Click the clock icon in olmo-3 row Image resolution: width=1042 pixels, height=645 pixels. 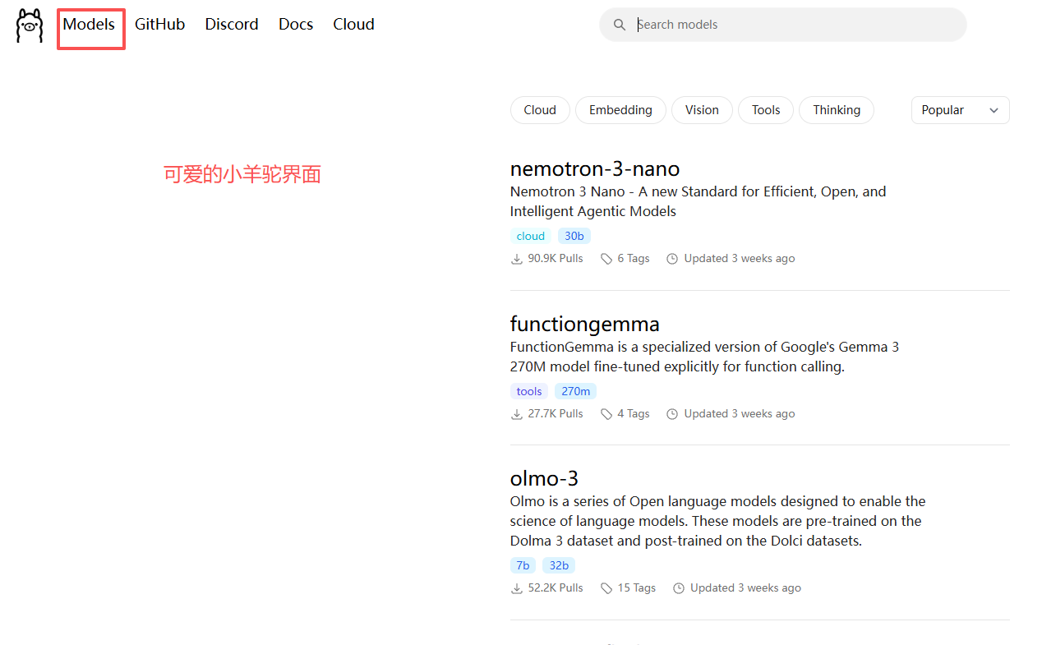coord(679,588)
